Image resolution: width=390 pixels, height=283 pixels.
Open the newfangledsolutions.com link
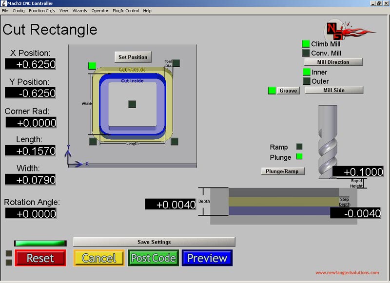347,273
